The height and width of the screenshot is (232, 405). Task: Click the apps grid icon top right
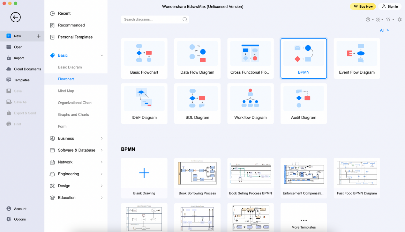point(378,19)
